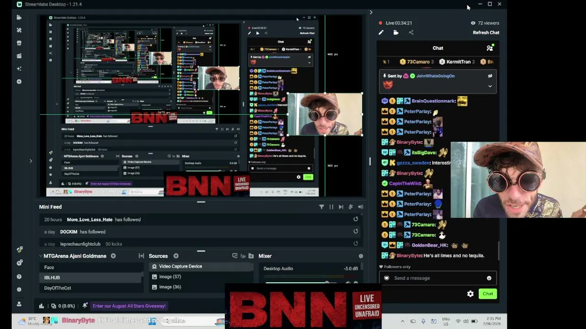
Task: Click the round play icon in the sidebar
Action: pos(19,81)
